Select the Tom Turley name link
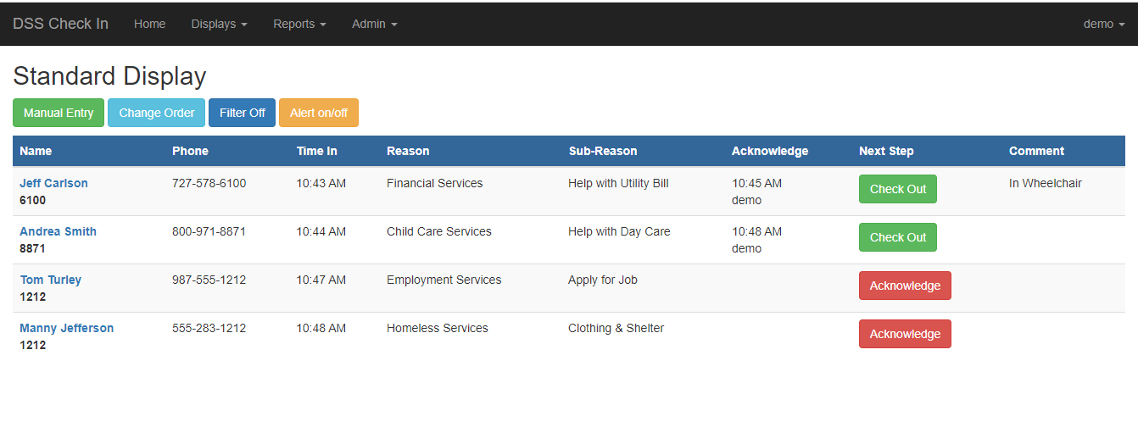 [50, 280]
